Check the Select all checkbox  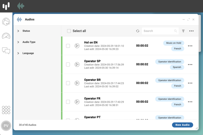69,31
